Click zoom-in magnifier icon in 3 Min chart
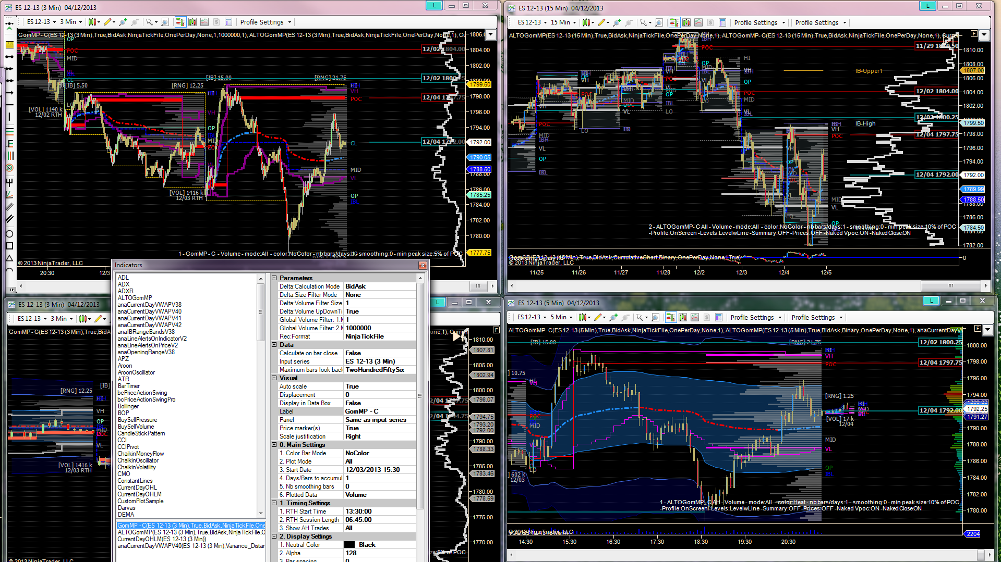The image size is (1001, 562). coord(123,22)
